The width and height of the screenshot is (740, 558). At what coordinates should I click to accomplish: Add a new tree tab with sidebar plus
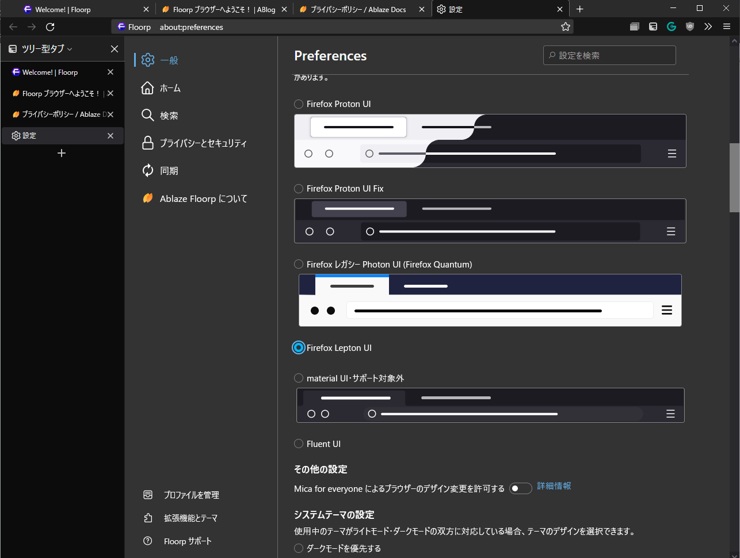click(62, 153)
